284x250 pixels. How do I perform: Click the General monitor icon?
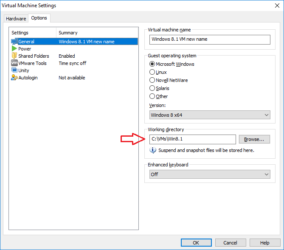(x=14, y=41)
